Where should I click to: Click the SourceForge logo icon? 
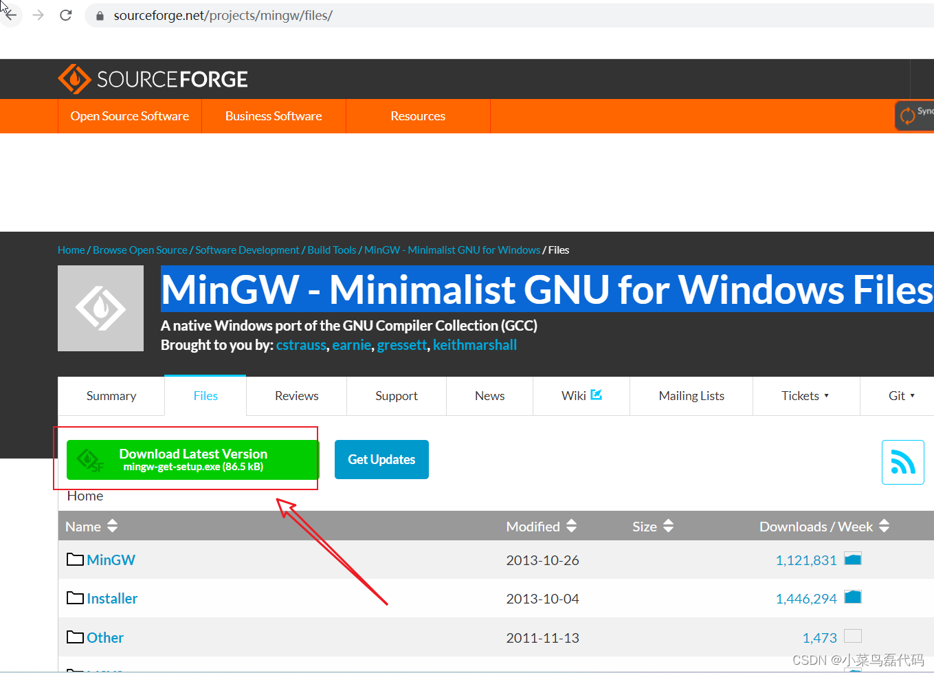(x=74, y=79)
